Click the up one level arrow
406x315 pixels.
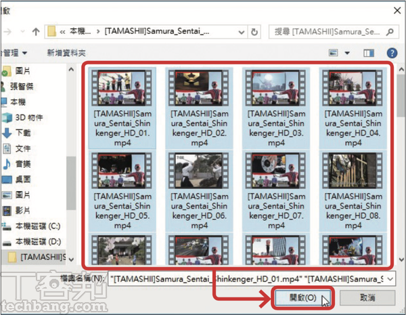pos(36,32)
